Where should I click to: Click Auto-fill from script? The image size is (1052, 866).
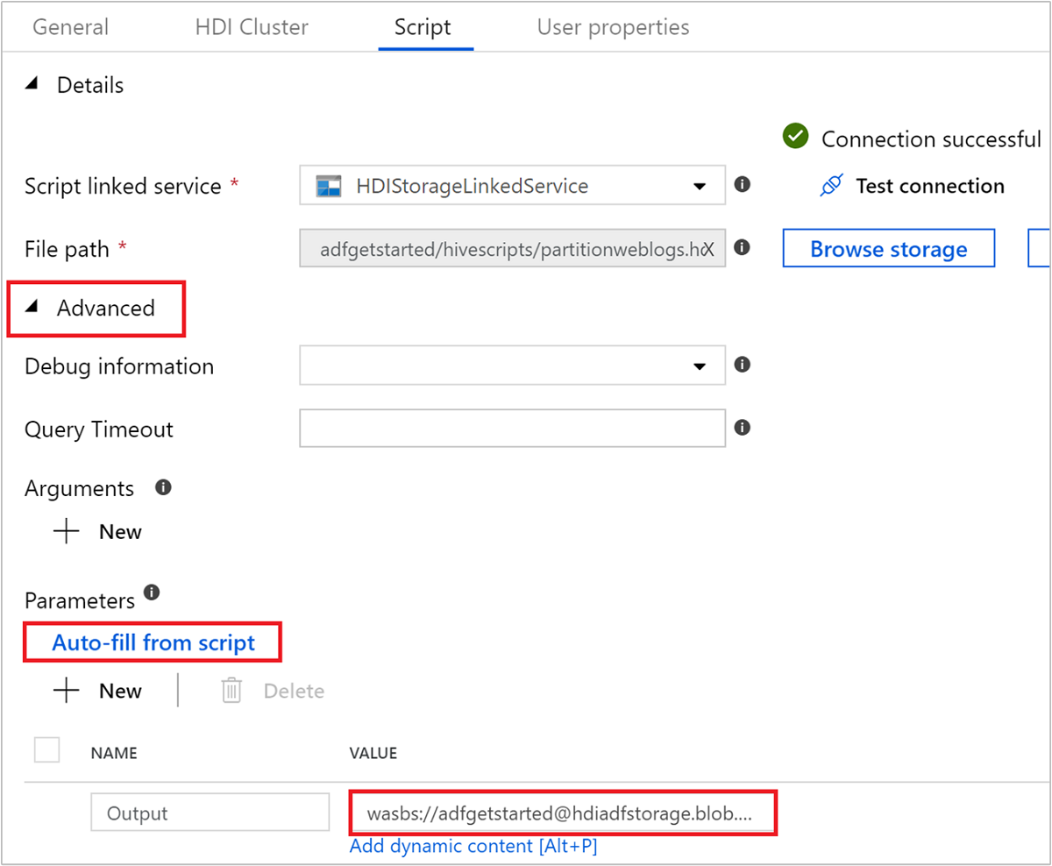(152, 642)
